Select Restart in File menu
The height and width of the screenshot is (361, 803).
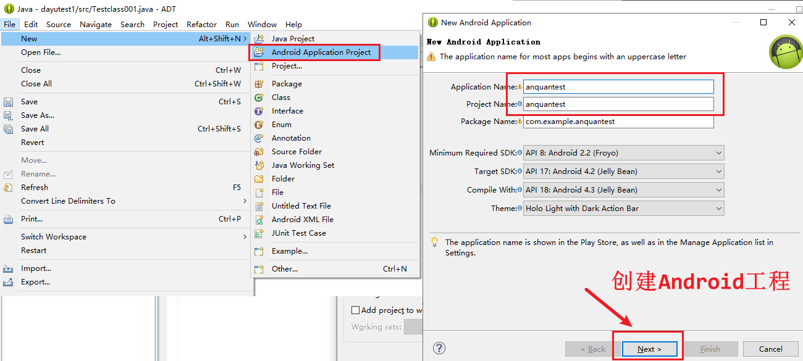(125, 251)
